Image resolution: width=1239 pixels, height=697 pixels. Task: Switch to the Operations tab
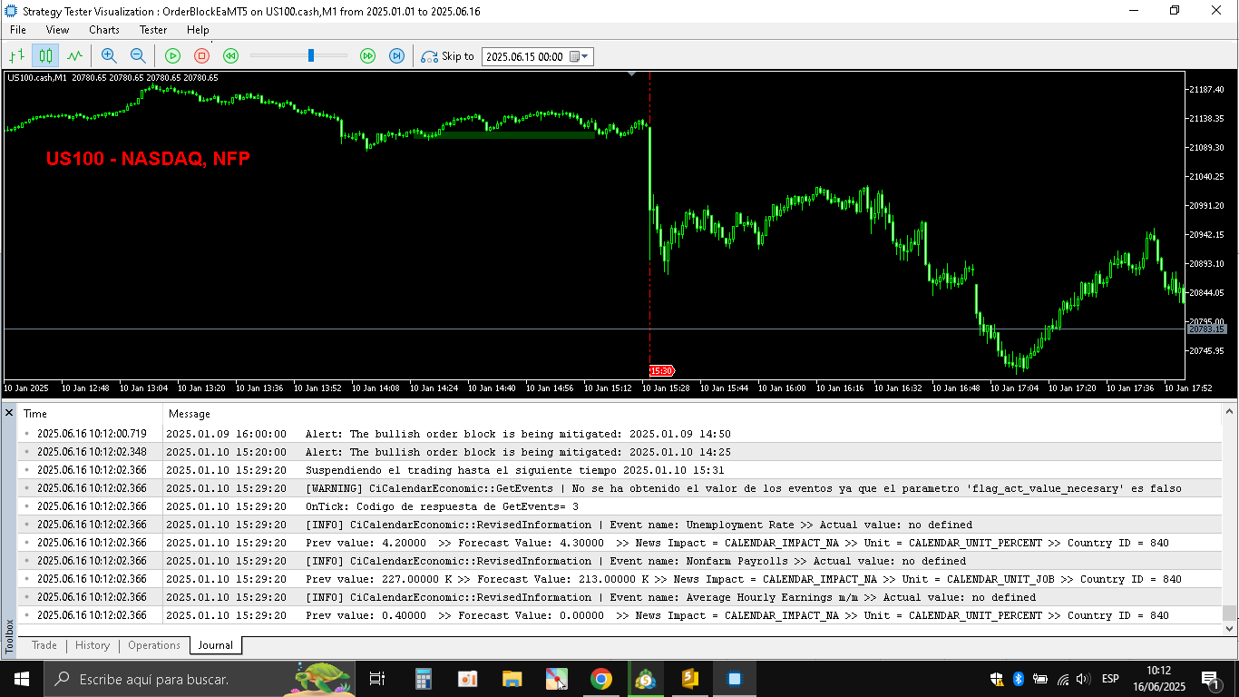154,645
